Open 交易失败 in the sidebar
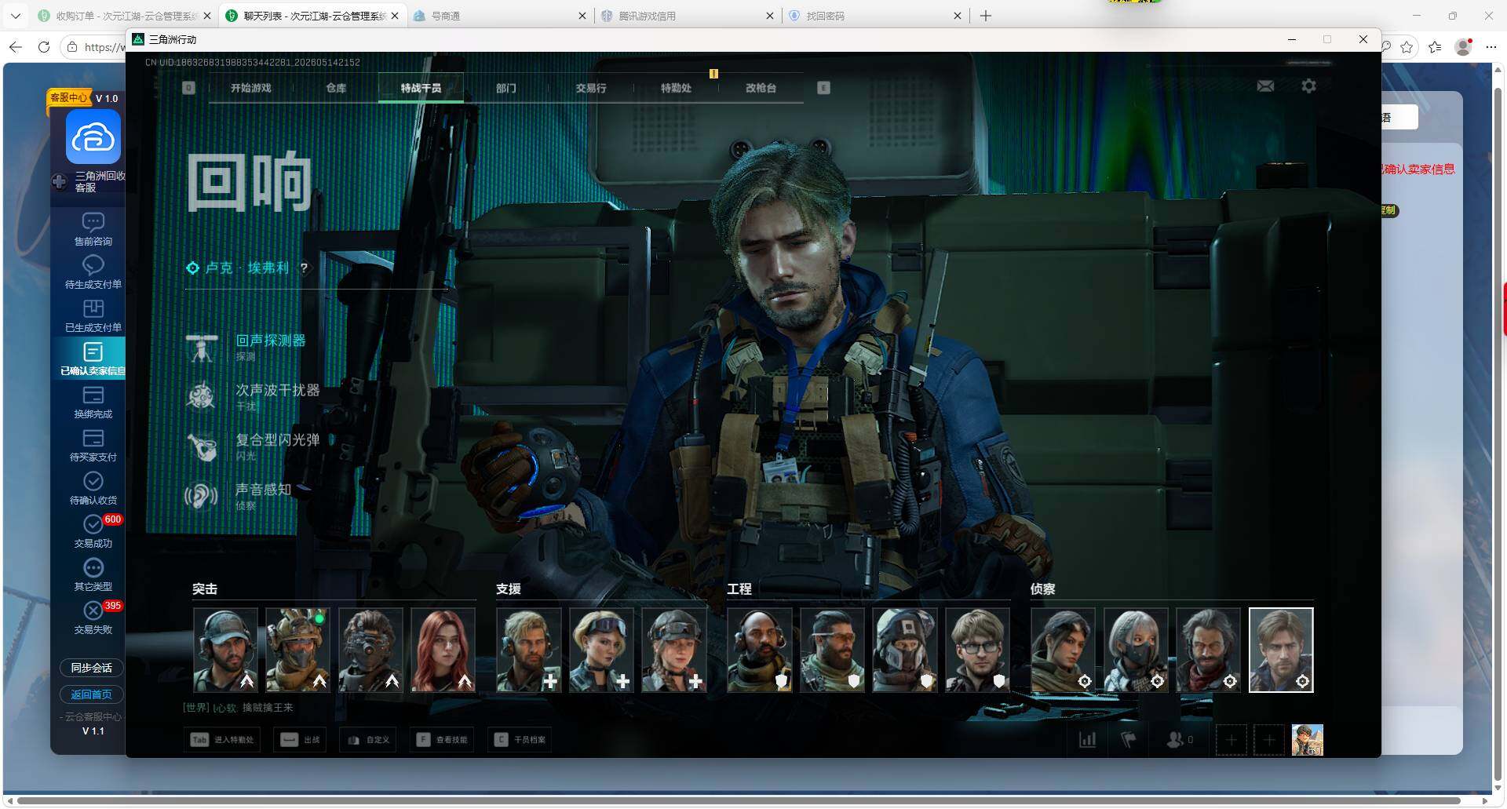Viewport: 1507px width, 809px height. point(93,618)
